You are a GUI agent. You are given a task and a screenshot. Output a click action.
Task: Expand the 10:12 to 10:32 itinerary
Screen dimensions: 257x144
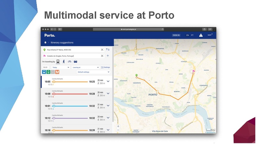coord(108,118)
